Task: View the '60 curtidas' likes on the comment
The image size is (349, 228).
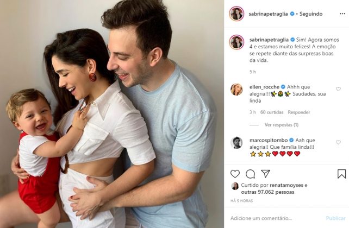Action: tap(272, 112)
